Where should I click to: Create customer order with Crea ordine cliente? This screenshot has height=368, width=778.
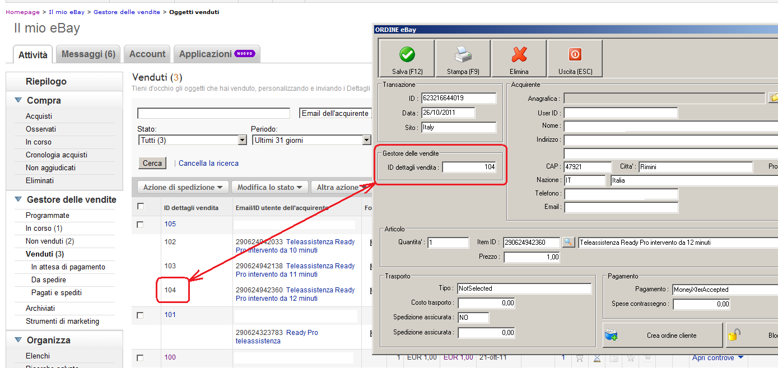click(663, 336)
